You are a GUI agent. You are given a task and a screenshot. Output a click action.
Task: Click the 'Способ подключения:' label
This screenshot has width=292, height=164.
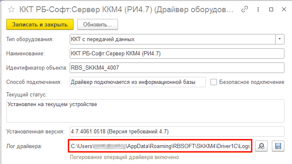(34, 82)
